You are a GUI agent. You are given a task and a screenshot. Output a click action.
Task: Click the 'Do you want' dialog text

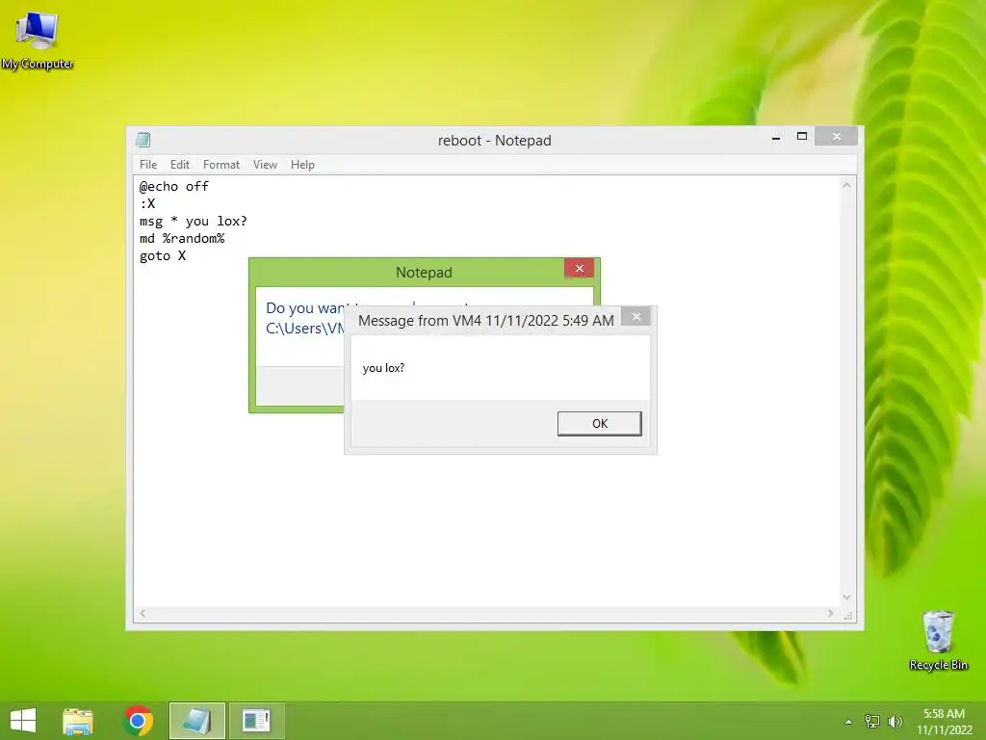tap(306, 307)
